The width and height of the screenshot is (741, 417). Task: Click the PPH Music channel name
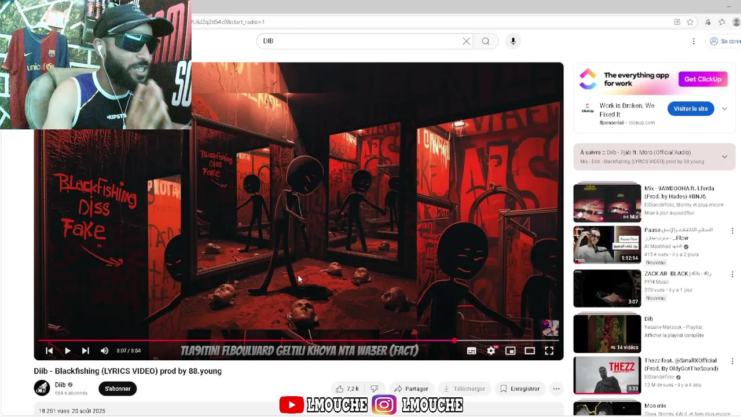pos(657,282)
